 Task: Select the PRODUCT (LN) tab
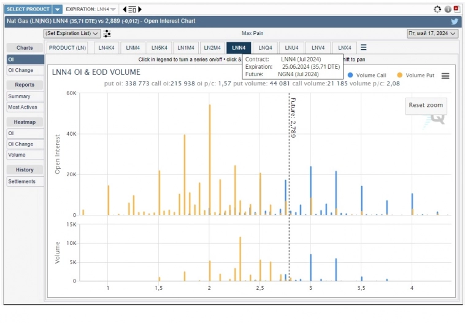(x=67, y=47)
